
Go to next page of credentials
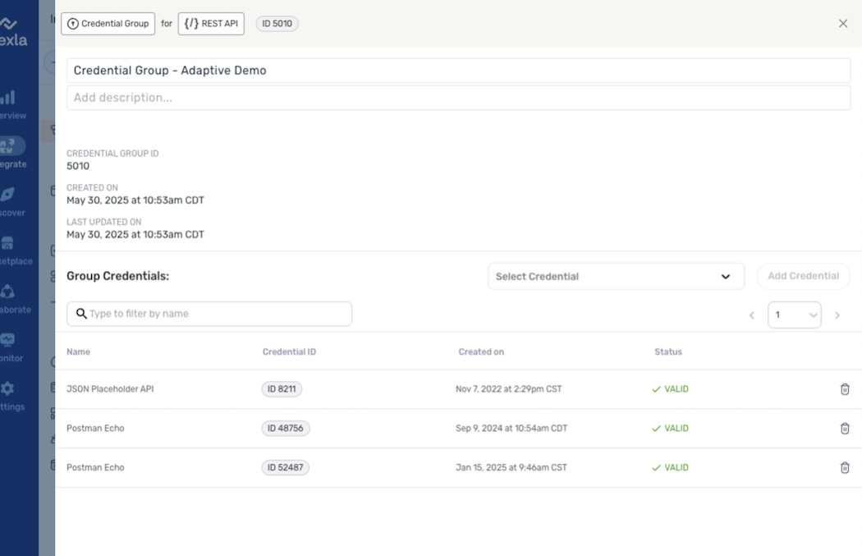pos(837,315)
